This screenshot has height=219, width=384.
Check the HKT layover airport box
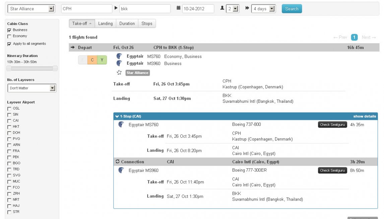9,127
